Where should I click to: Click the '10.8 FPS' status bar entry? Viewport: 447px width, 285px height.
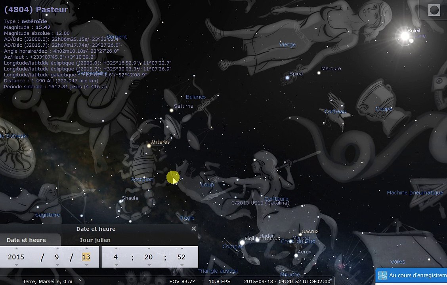click(x=220, y=281)
